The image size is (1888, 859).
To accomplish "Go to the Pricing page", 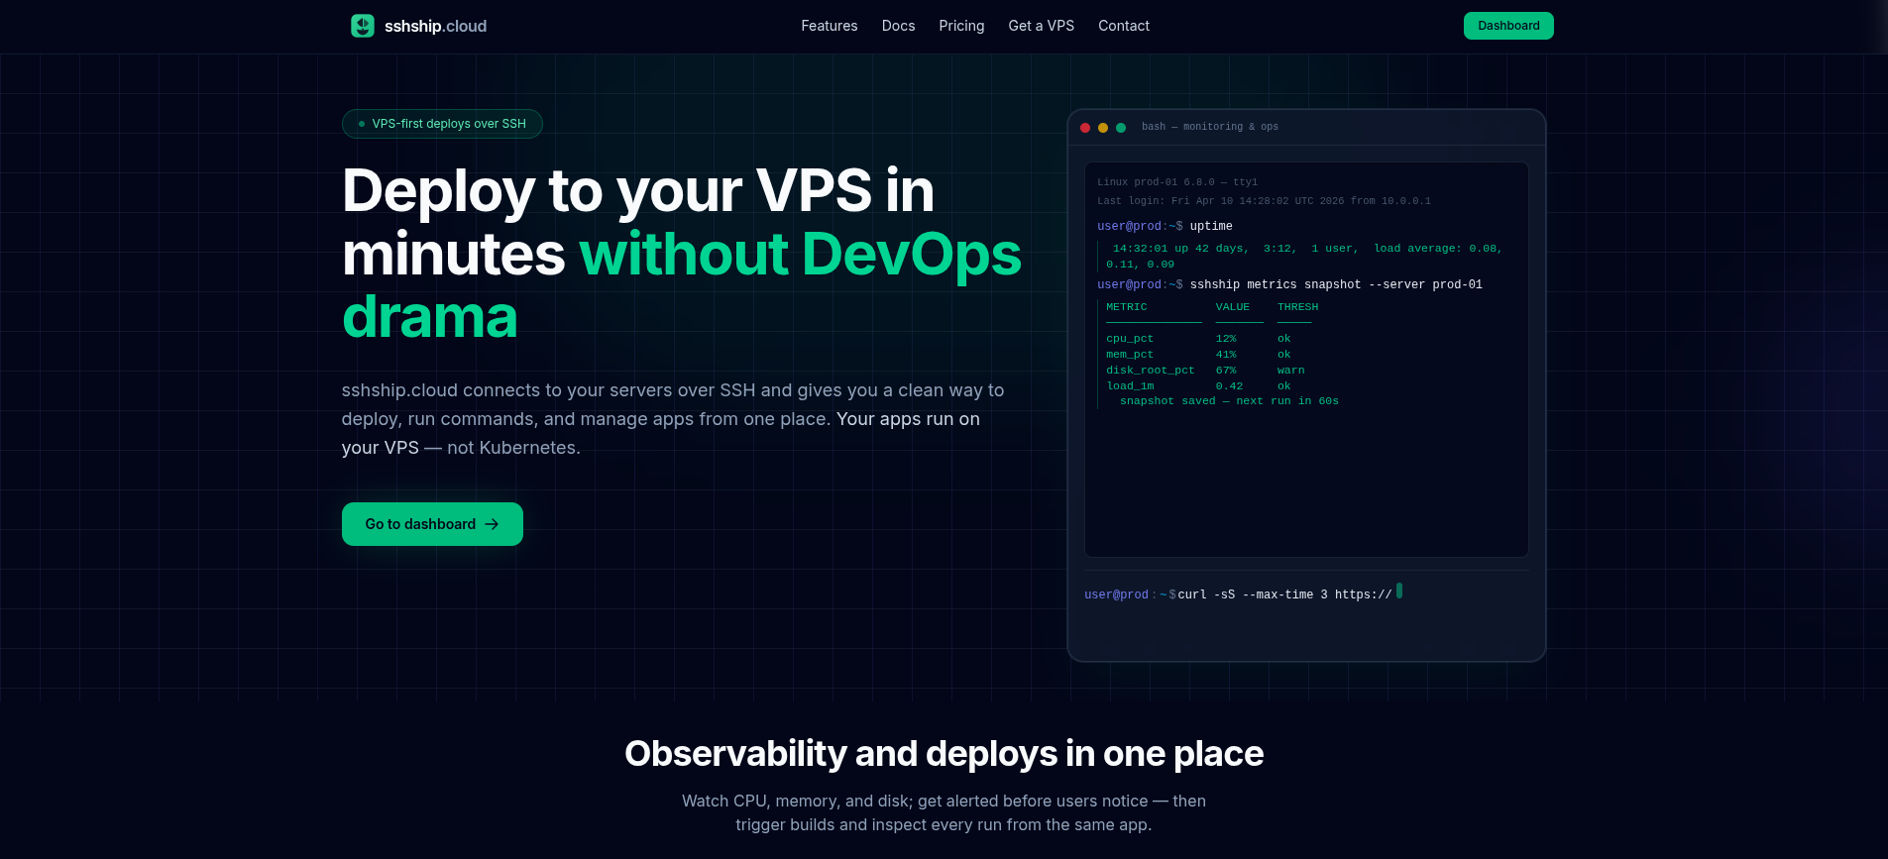I will pyautogui.click(x=961, y=26).
